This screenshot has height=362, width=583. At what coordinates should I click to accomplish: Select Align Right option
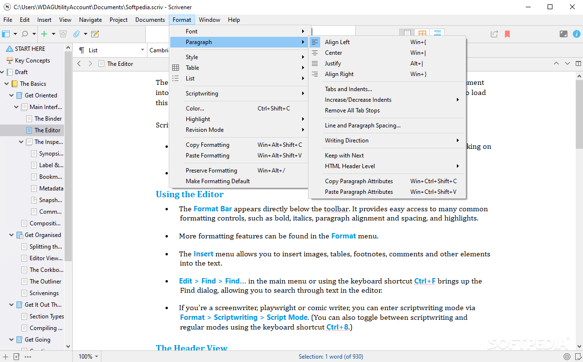click(387, 74)
